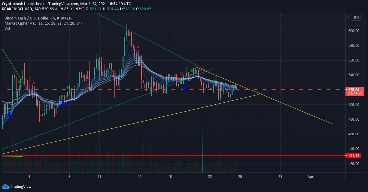Click the 600.00 price axis label

(354, 31)
